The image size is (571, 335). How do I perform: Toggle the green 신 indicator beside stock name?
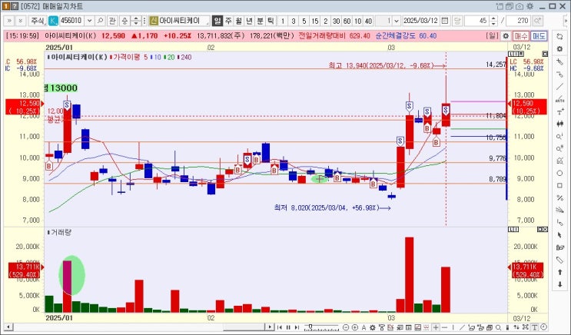[153, 21]
